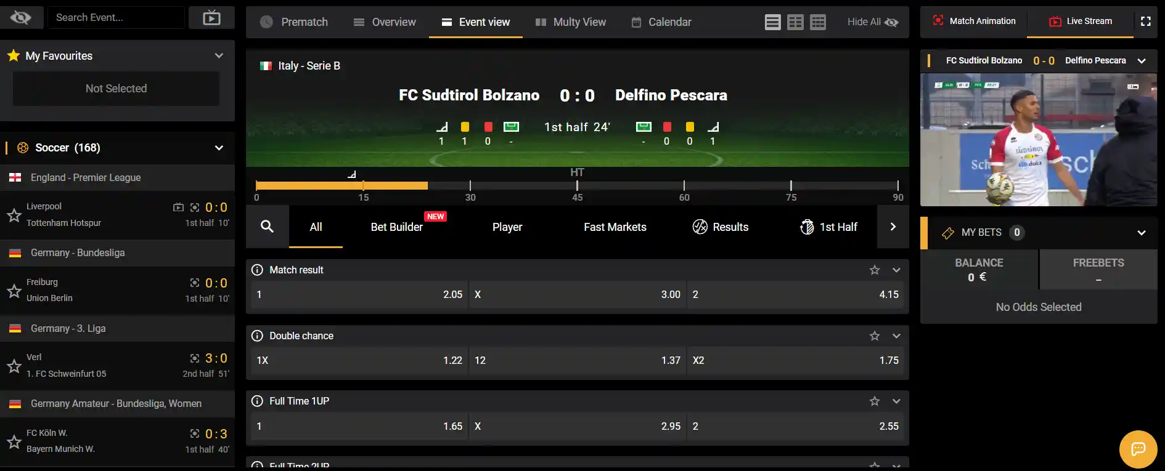This screenshot has height=471, width=1165.
Task: Click the FC Sudtirol Bolzano penalty icon
Action: click(x=511, y=127)
